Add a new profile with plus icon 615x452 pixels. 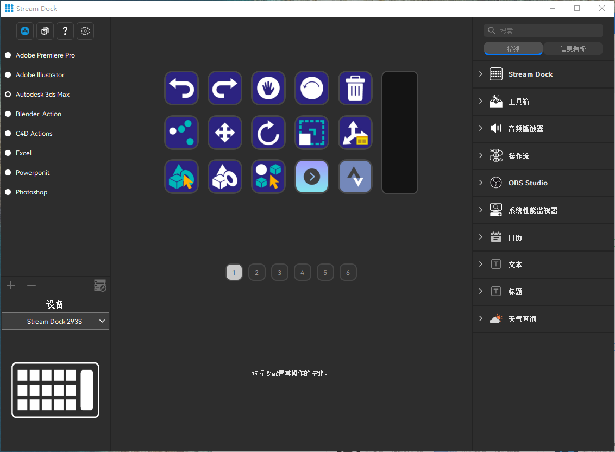pos(11,285)
